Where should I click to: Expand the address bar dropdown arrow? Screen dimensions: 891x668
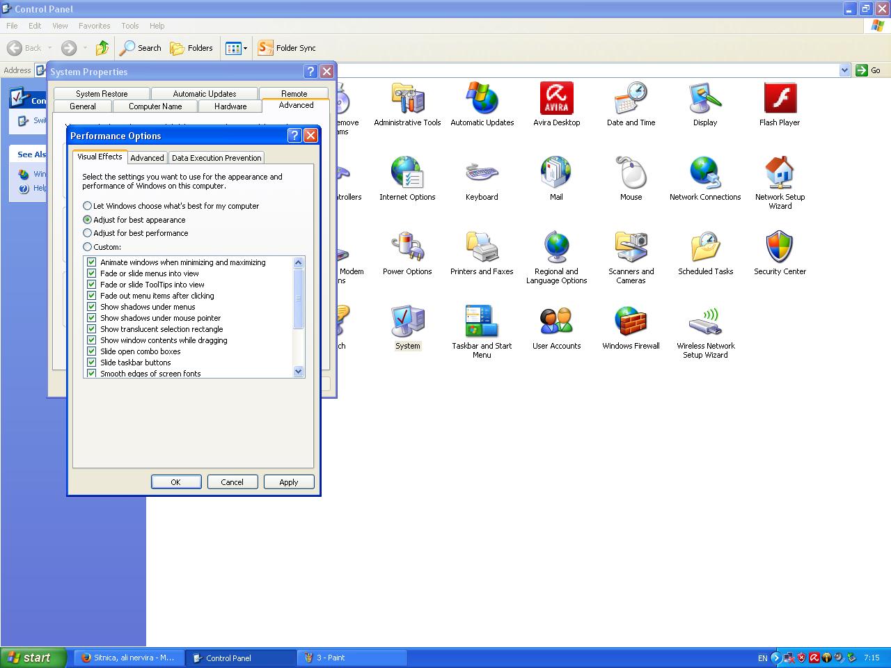point(844,70)
